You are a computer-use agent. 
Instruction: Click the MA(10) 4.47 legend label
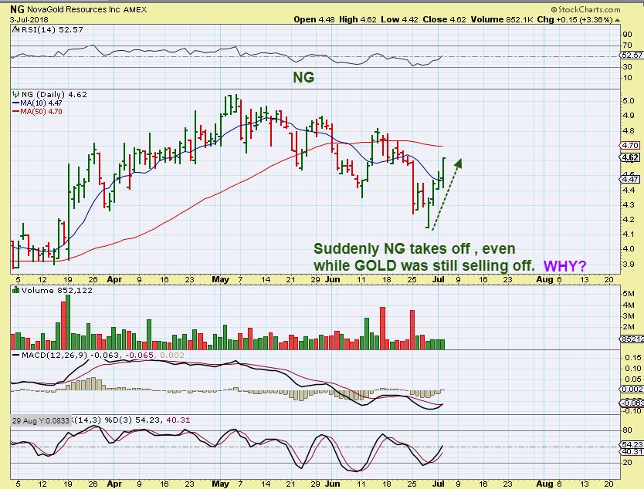41,103
